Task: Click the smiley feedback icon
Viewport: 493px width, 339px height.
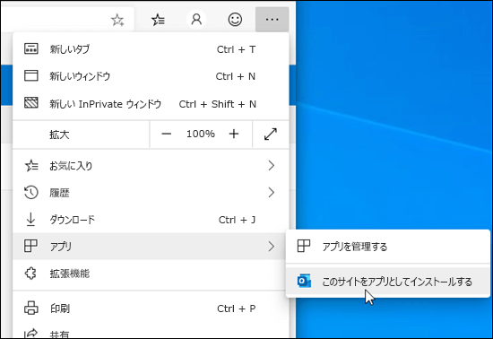Action: [x=235, y=20]
